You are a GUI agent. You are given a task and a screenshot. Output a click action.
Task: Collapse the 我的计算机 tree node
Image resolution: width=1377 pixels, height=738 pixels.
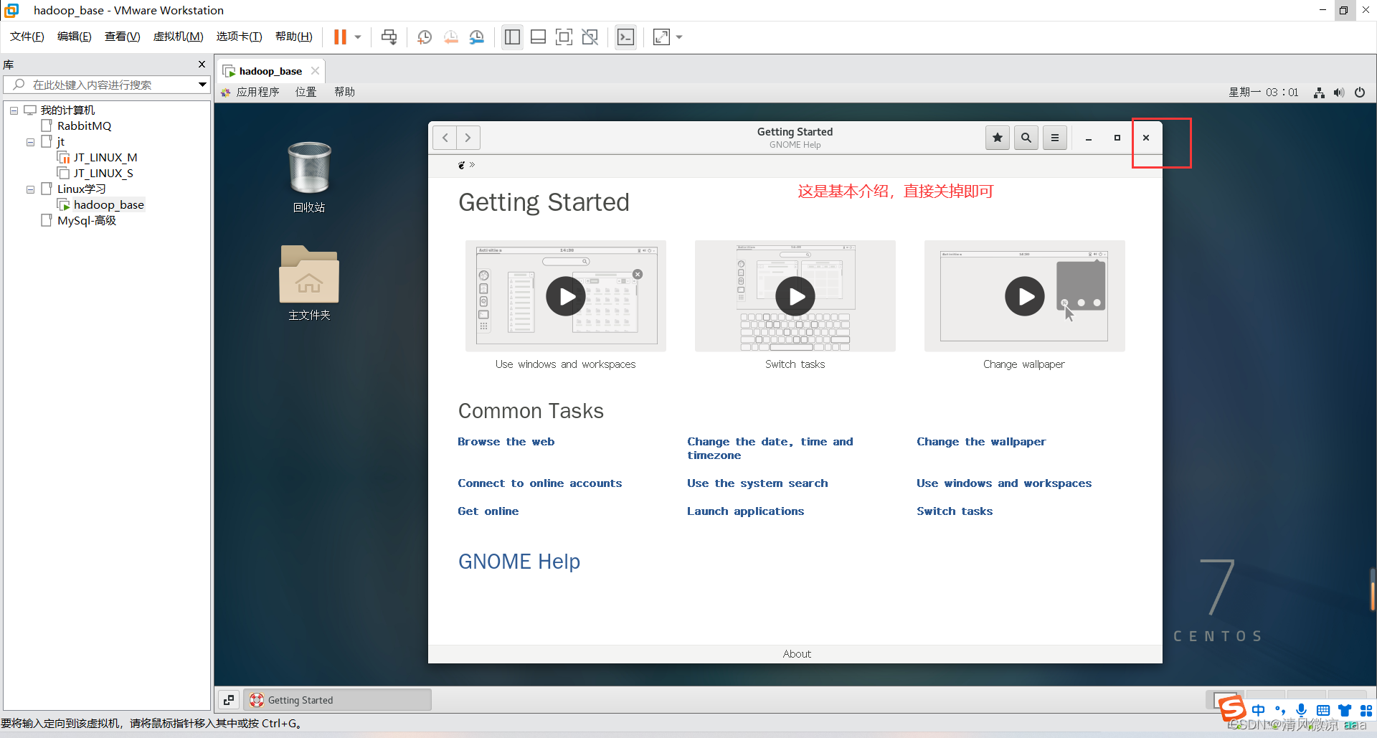click(x=14, y=110)
